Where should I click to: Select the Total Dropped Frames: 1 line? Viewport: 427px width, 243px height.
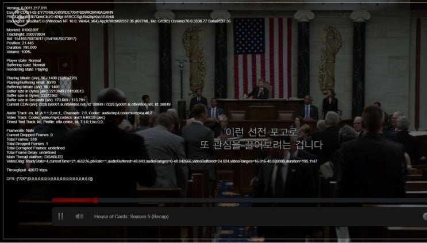click(27, 144)
